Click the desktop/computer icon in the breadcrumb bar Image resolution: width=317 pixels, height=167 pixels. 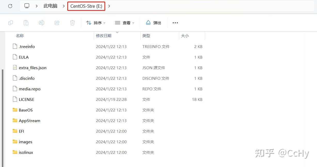coord(27,6)
